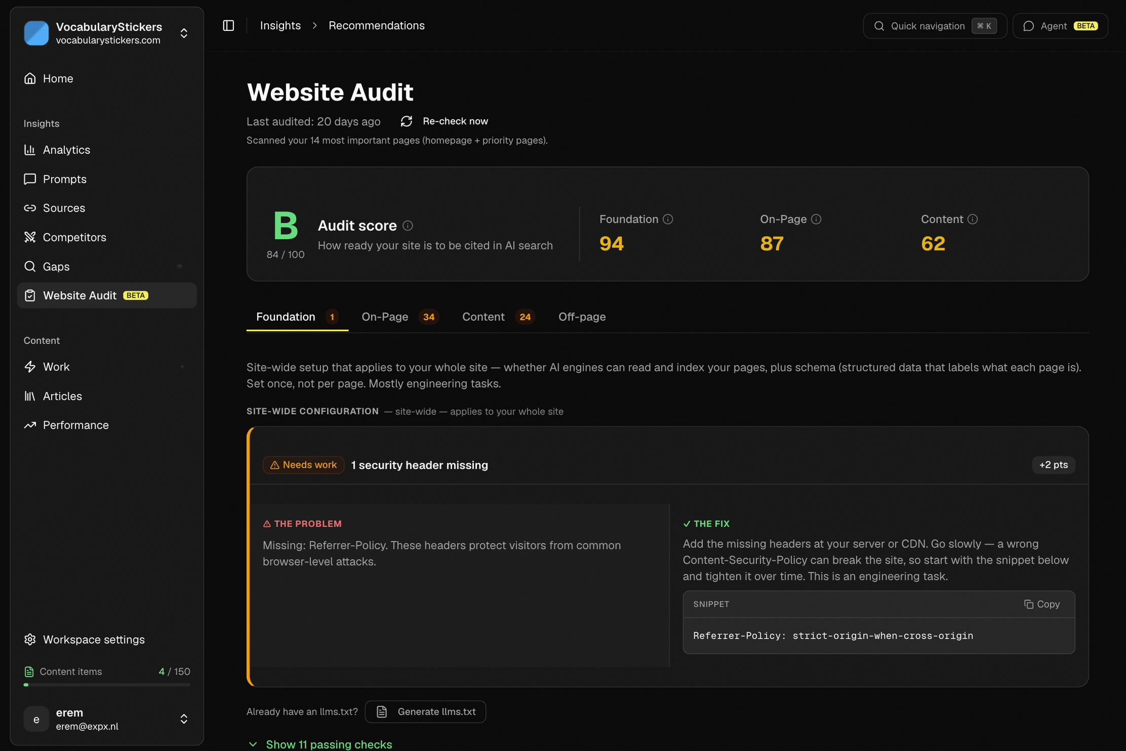Click the Referrer-Policy snippet code text
Screen dimensions: 1126x751
coord(833,636)
